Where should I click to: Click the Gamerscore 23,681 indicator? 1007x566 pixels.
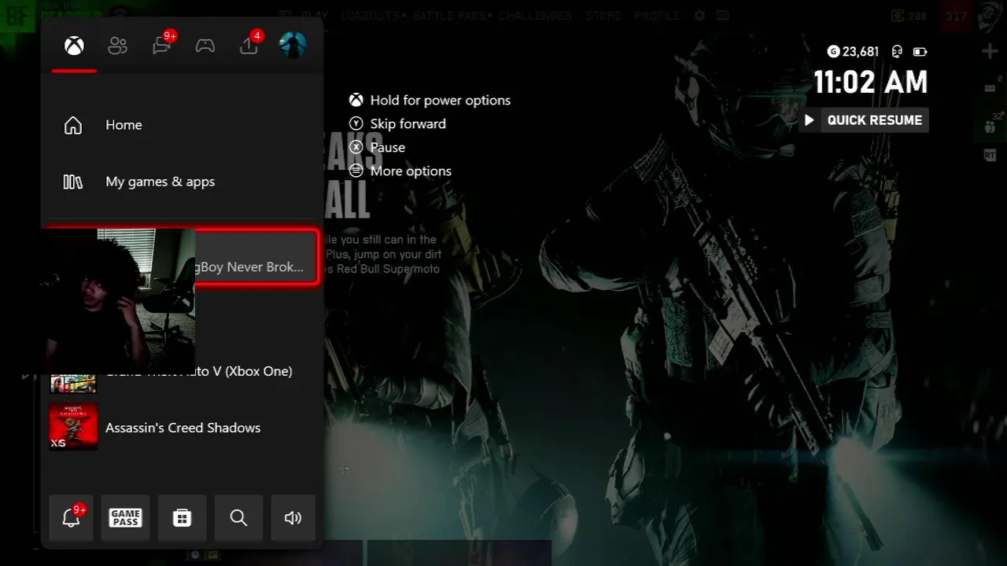[x=853, y=52]
